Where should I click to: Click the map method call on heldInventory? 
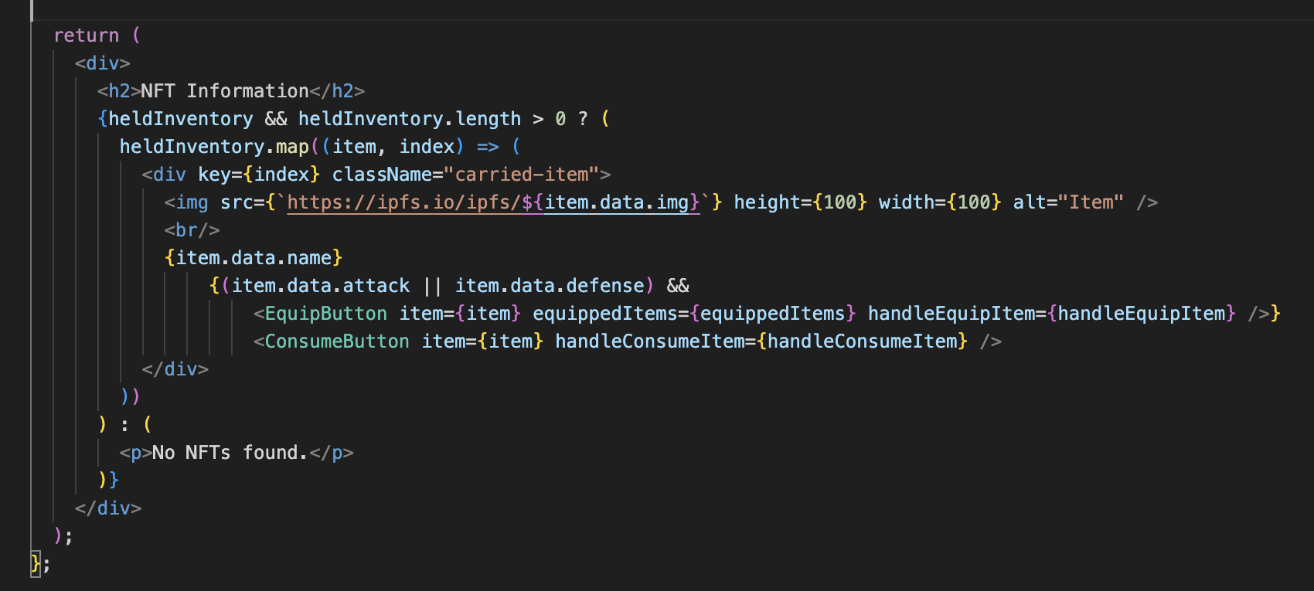point(292,147)
